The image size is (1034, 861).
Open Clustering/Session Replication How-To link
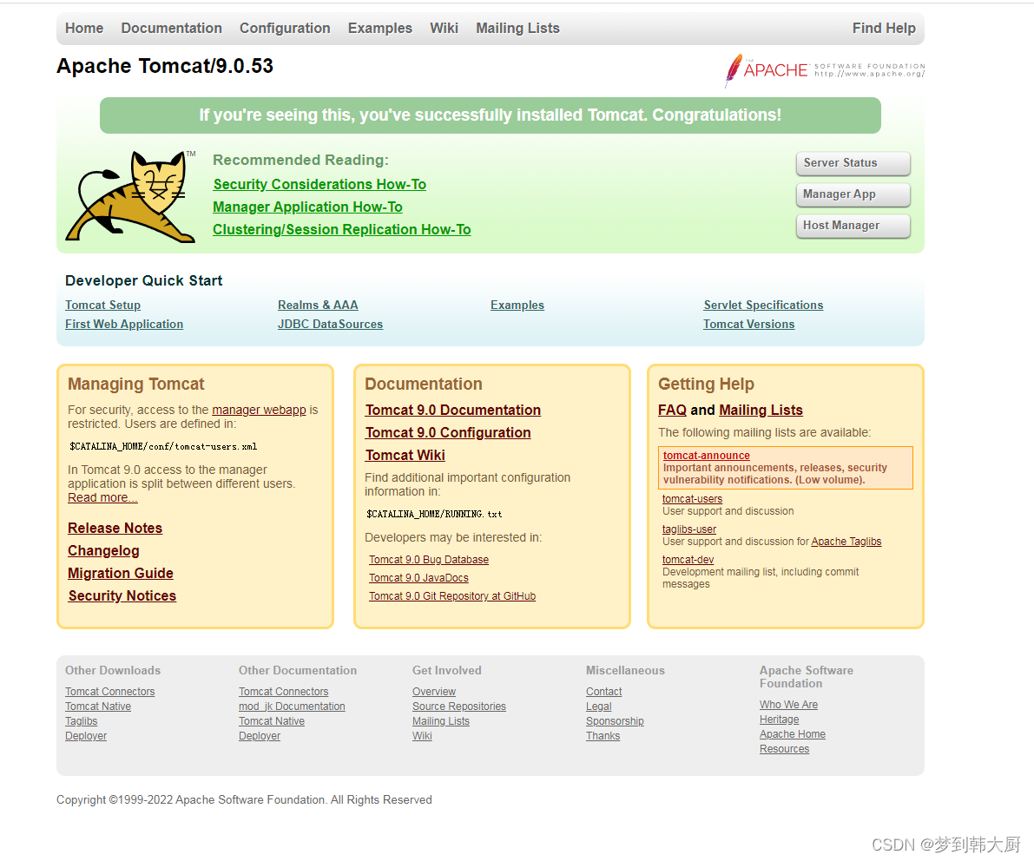pyautogui.click(x=341, y=229)
